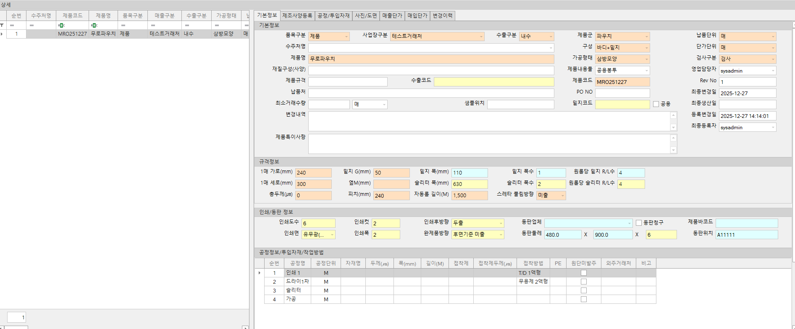Go to the 사진/도면 tab

point(366,16)
